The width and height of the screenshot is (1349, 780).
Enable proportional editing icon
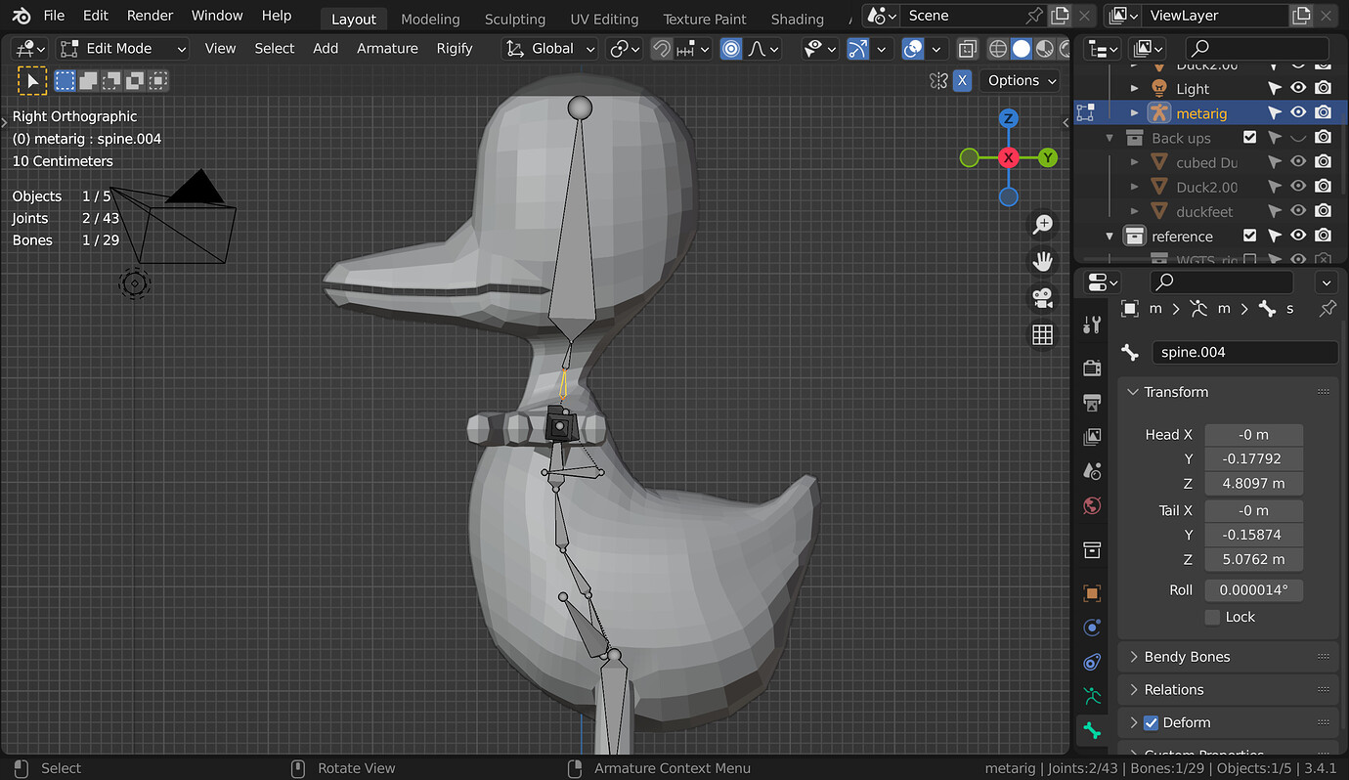(x=731, y=49)
